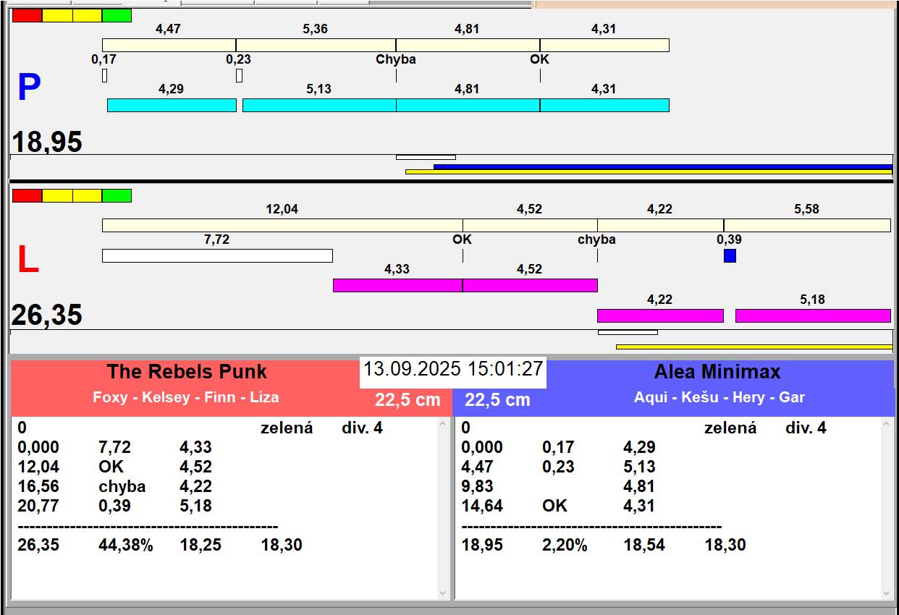Image resolution: width=899 pixels, height=615 pixels.
Task: Click the green start light in lane L
Action: pos(117,195)
